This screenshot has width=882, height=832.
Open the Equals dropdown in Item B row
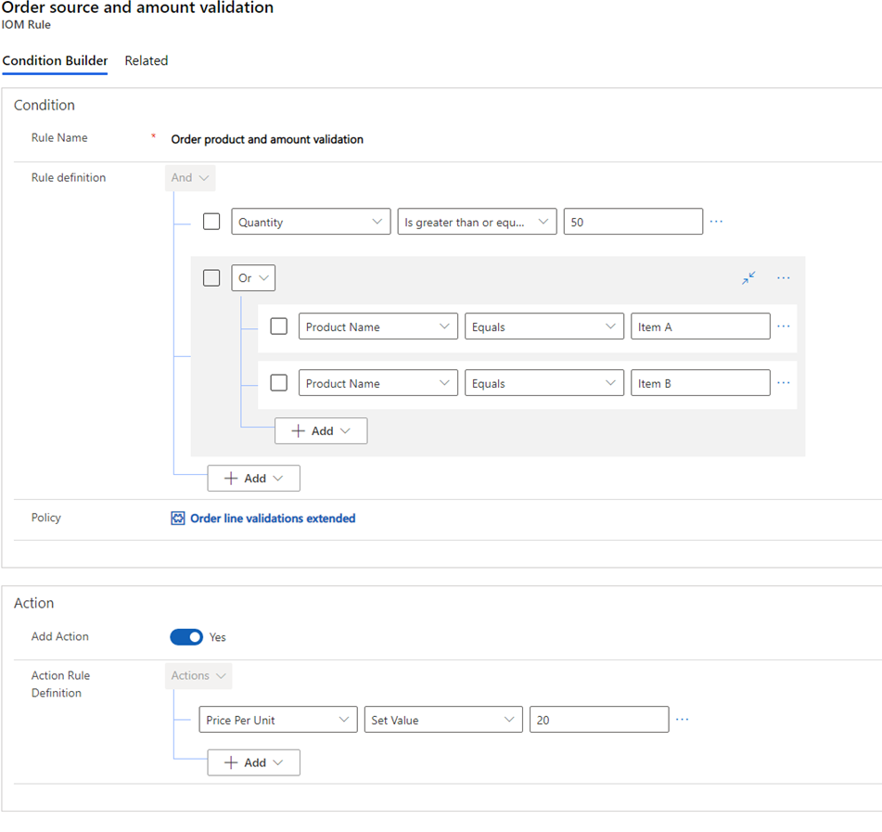(x=543, y=382)
